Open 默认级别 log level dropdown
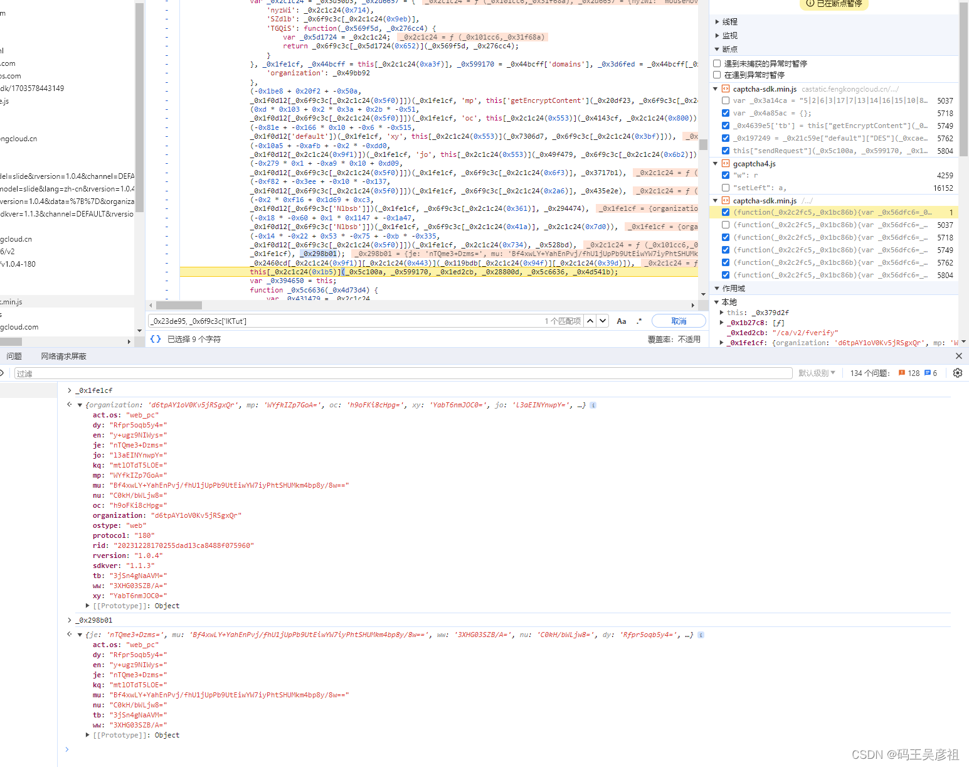This screenshot has height=767, width=969. (x=817, y=373)
